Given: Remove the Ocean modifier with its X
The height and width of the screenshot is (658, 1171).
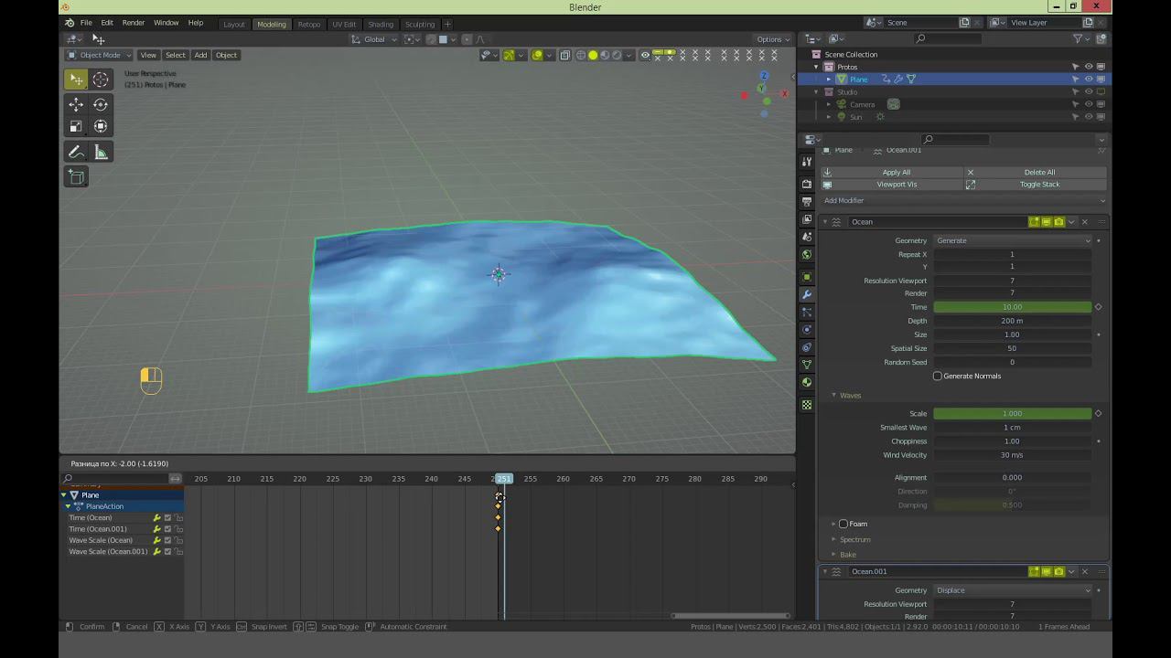Looking at the screenshot, I should pyautogui.click(x=1085, y=222).
